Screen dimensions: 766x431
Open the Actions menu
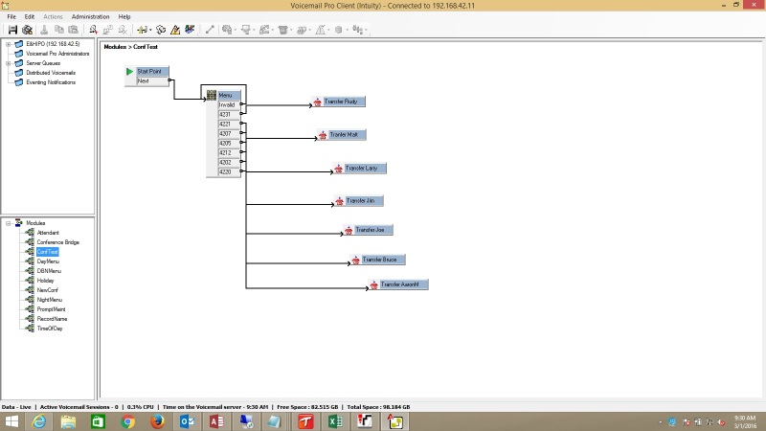click(x=53, y=16)
